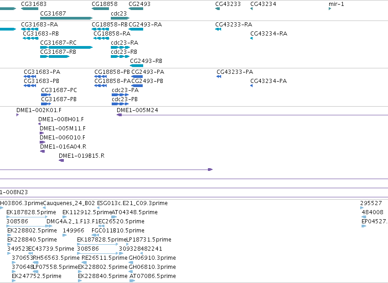Screen dimensions: 388x283
Task: Select the CG31683-PA protein label
Action: click(42, 72)
